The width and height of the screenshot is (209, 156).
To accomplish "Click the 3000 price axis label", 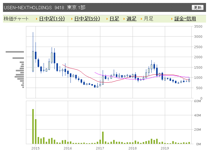I will pos(198,37).
